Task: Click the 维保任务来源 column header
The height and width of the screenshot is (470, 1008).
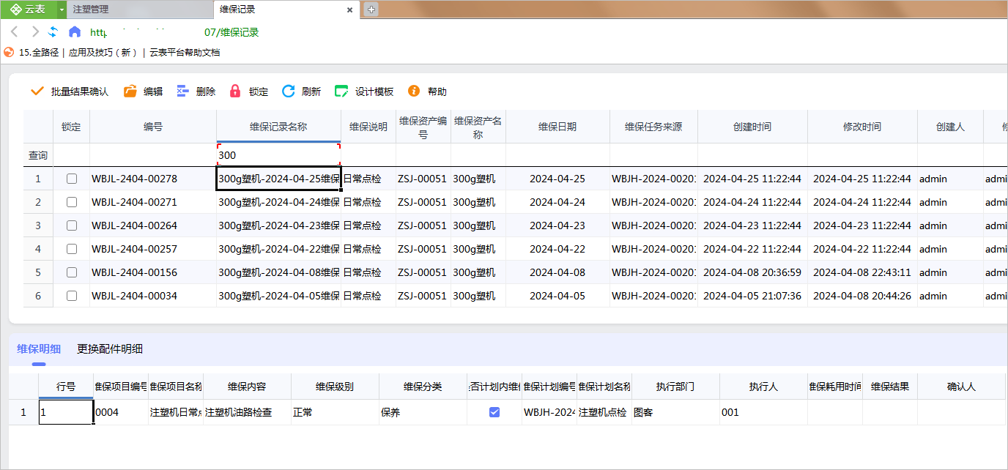Action: (653, 127)
